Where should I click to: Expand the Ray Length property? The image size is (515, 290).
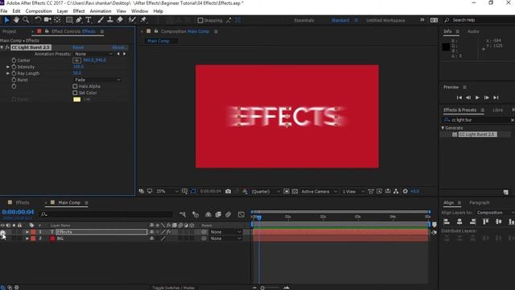pos(8,73)
